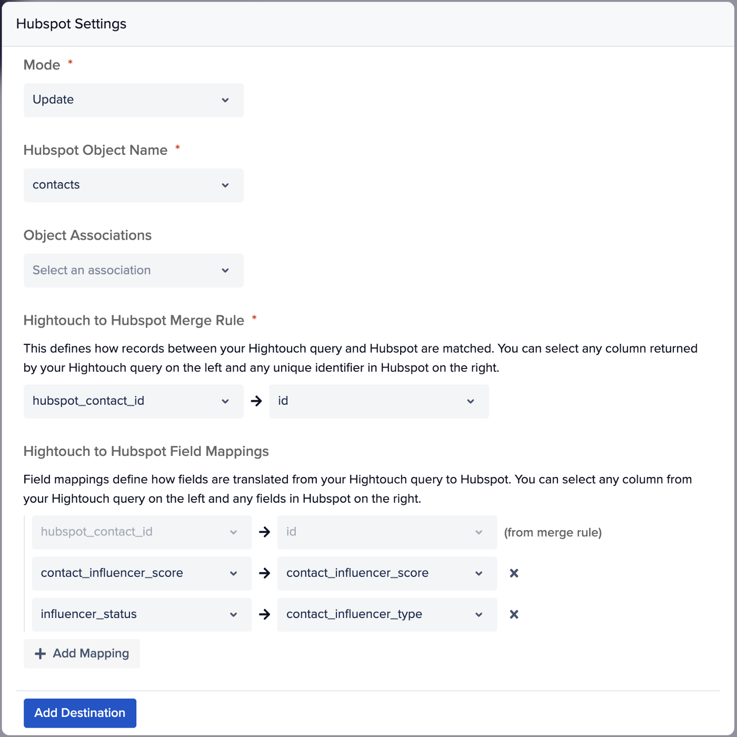Open merge rule hubspot_contact_id column dropdown
737x737 pixels.
tap(133, 401)
